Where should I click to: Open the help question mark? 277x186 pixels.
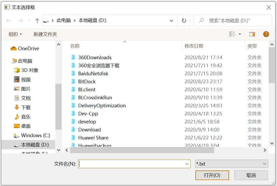tap(266, 34)
